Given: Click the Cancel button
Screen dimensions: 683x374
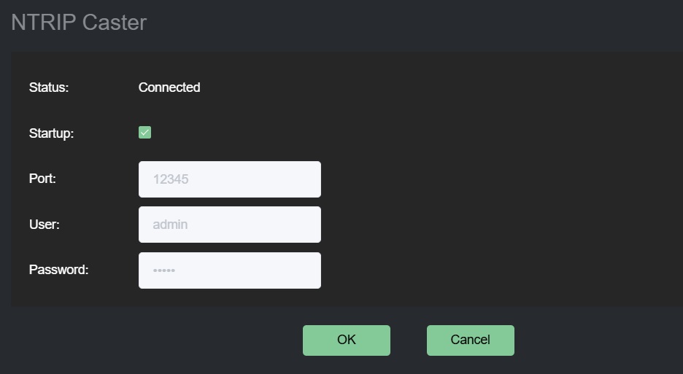Looking at the screenshot, I should pyautogui.click(x=470, y=340).
